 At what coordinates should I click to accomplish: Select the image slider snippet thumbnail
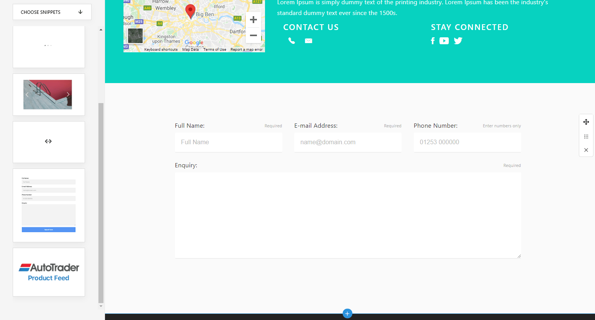(49, 95)
